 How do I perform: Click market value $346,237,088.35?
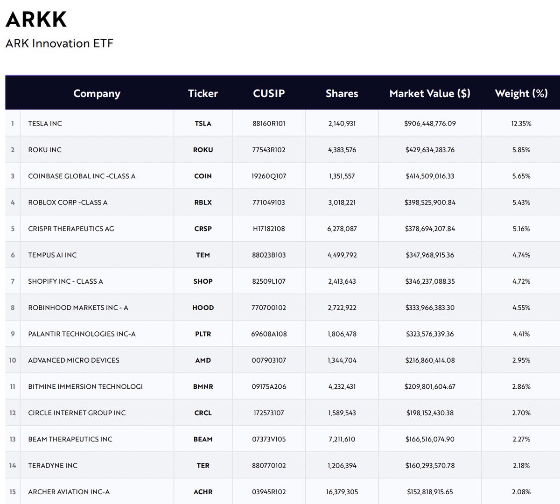click(430, 281)
